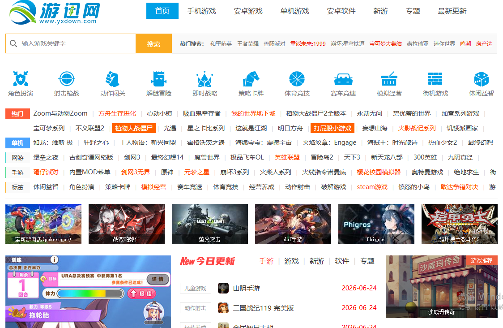The height and width of the screenshot is (328, 503).
Task: Open the dnf手游 thumbnail
Action: click(293, 224)
